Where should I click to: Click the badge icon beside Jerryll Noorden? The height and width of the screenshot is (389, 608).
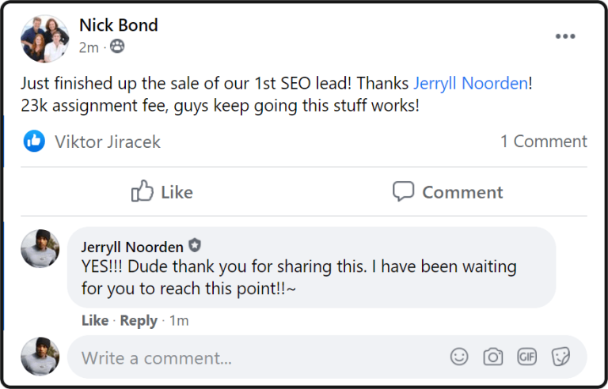pyautogui.click(x=195, y=246)
